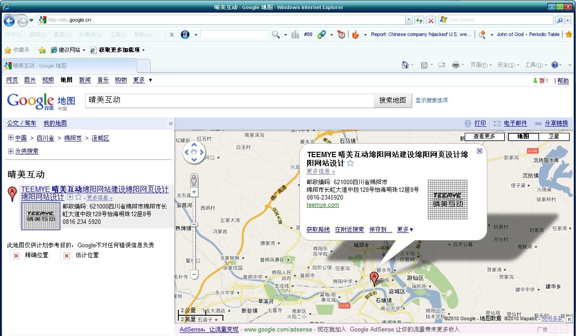The width and height of the screenshot is (576, 336).
Task: Click the browser address bar
Action: 222,20
